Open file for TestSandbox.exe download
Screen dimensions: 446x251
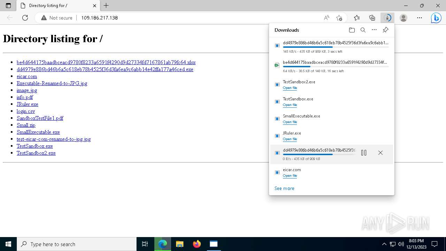290,105
